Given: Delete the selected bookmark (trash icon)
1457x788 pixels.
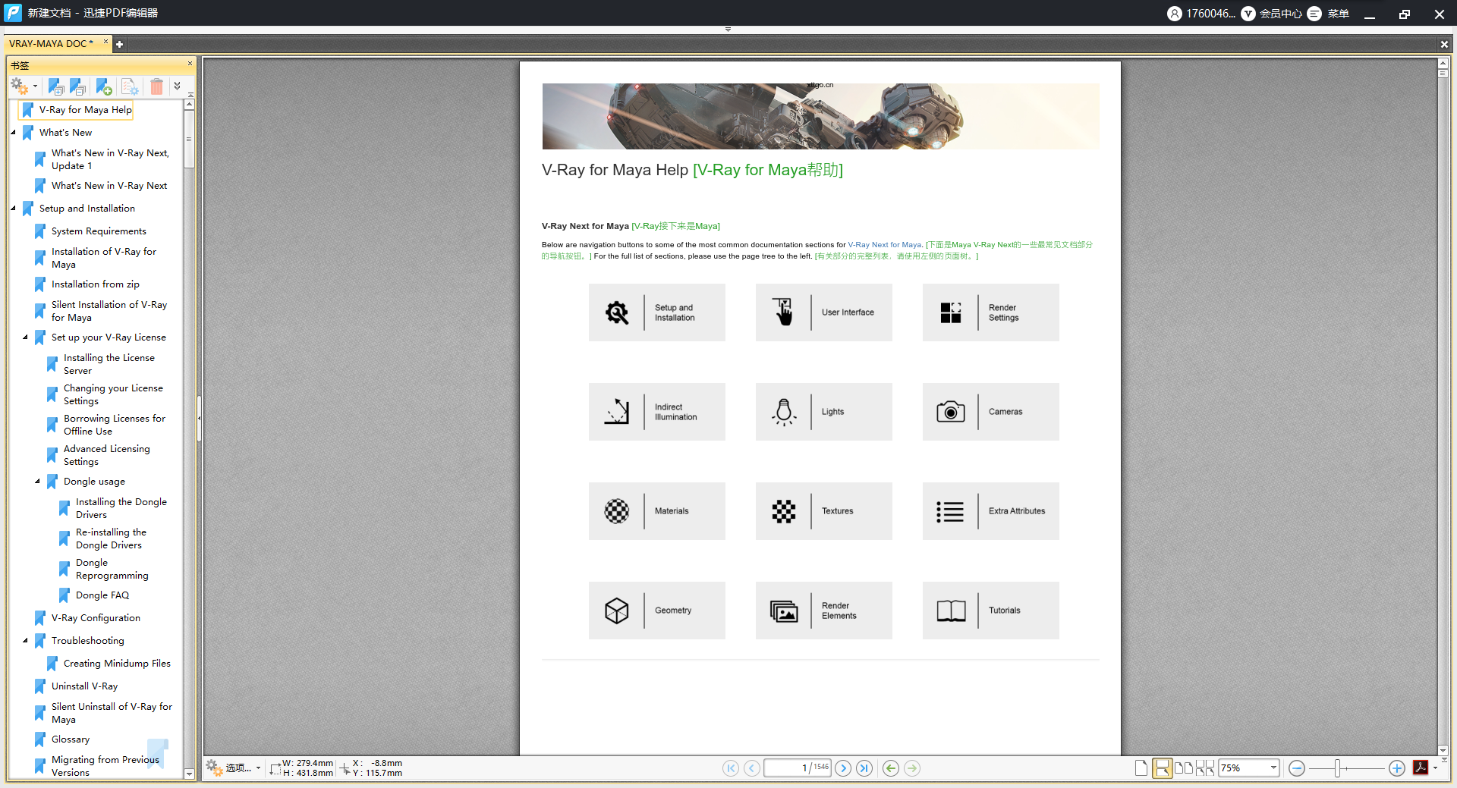Looking at the screenshot, I should 156,86.
